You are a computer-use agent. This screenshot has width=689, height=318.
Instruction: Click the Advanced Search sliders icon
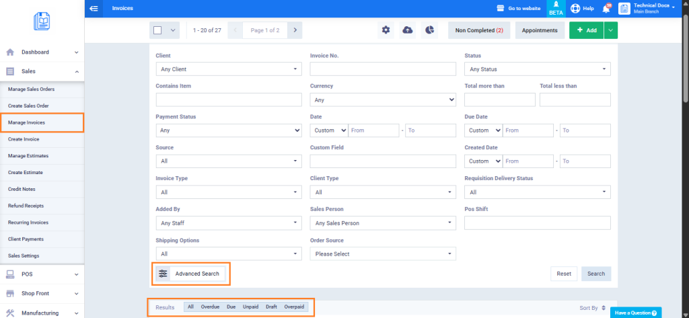pos(163,274)
